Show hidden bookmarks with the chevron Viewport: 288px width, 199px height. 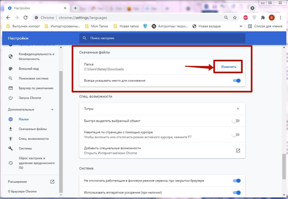click(x=241, y=26)
